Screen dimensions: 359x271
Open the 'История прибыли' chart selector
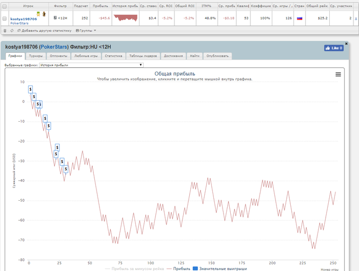click(91, 65)
